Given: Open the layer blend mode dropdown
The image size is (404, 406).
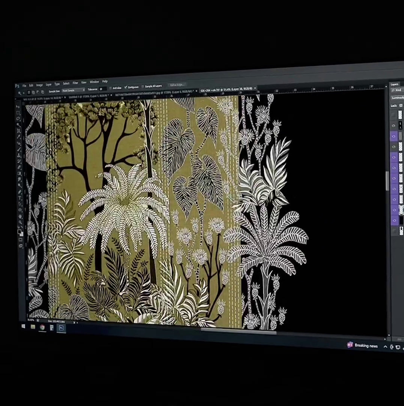Looking at the screenshot, I should [x=398, y=98].
